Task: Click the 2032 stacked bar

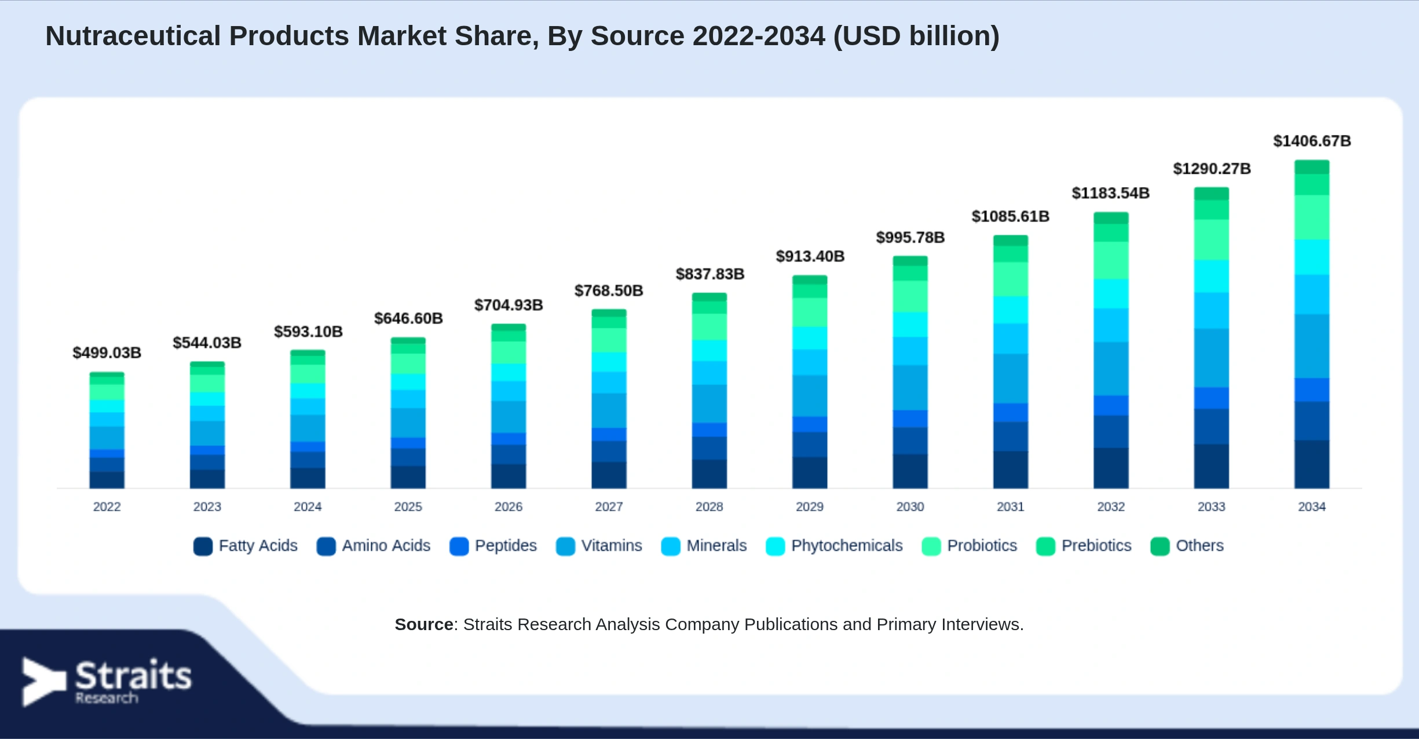Action: [1111, 350]
